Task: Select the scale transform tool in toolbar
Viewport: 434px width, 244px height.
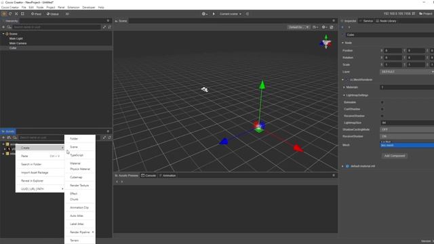Action: click(16, 14)
